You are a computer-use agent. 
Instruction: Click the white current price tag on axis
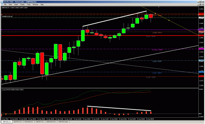pos(201,17)
